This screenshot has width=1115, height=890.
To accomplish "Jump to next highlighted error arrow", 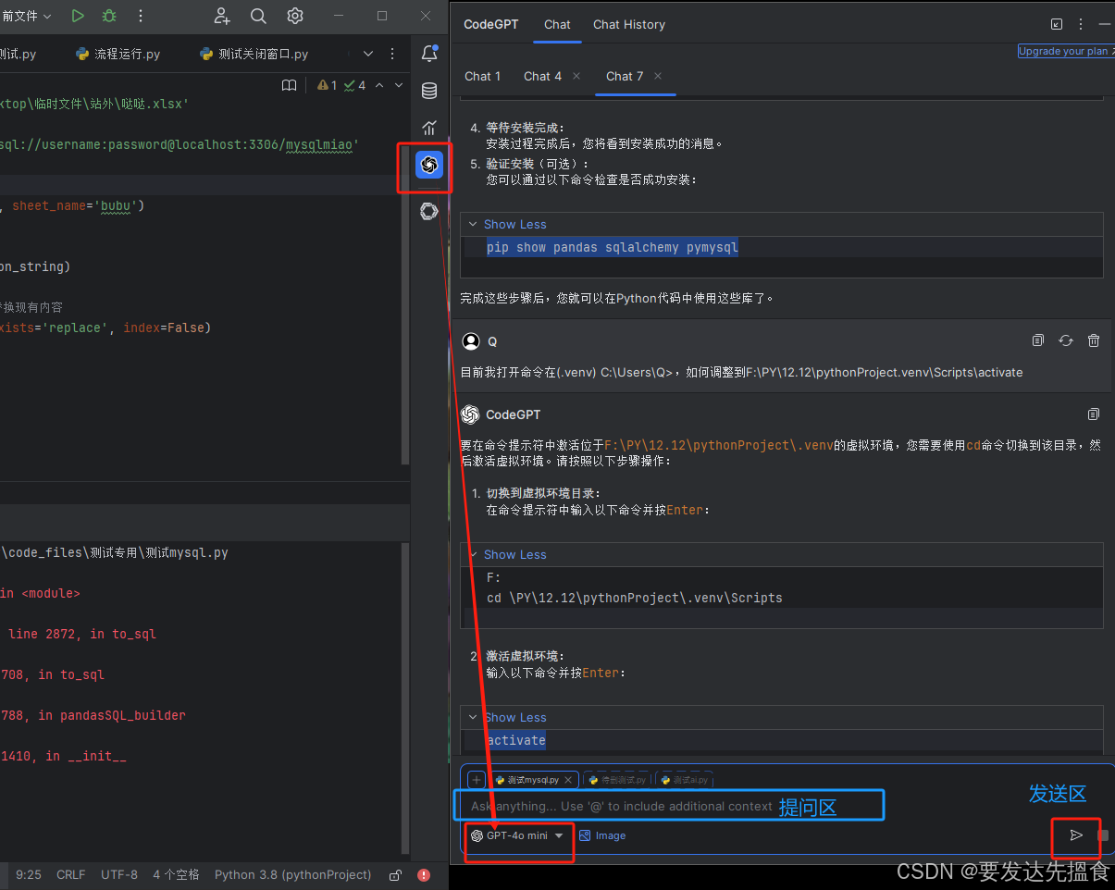I will point(399,85).
